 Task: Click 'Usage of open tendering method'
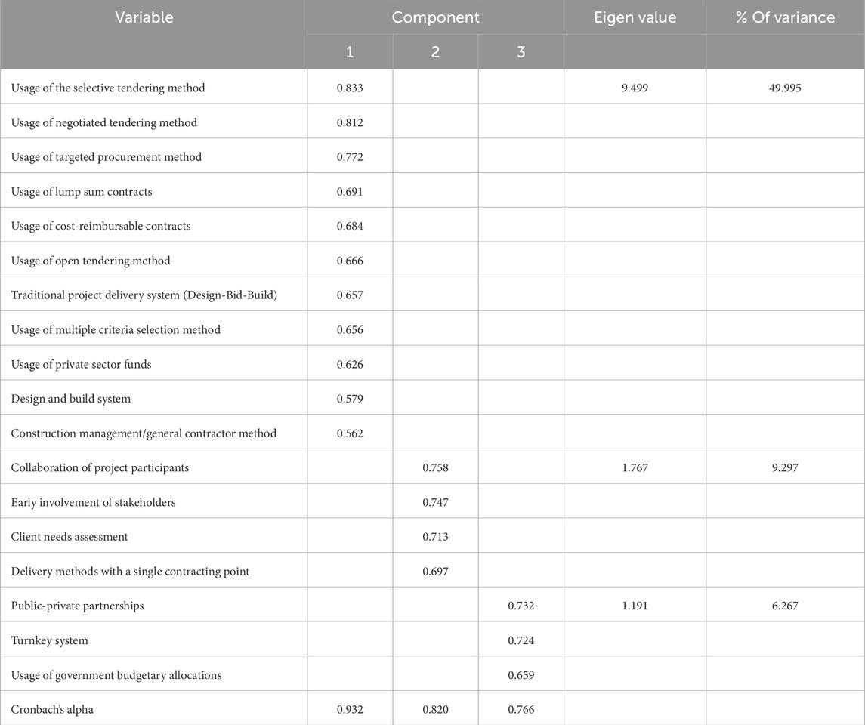(91, 261)
